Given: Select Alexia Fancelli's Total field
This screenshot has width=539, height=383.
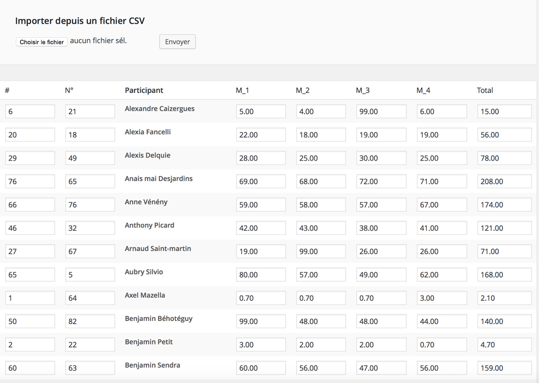Looking at the screenshot, I should tap(504, 135).
